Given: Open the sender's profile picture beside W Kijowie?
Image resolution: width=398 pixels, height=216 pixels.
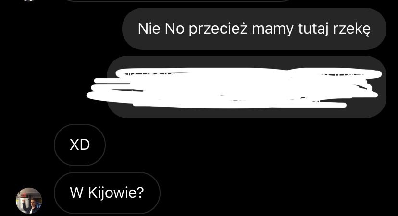Looking at the screenshot, I should [x=29, y=201].
